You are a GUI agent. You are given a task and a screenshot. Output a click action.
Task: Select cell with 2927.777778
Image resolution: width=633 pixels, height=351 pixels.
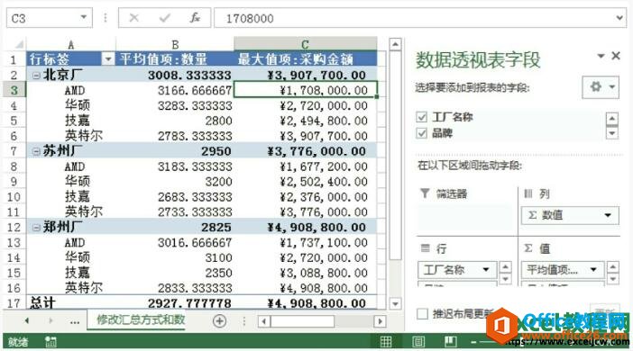point(175,303)
